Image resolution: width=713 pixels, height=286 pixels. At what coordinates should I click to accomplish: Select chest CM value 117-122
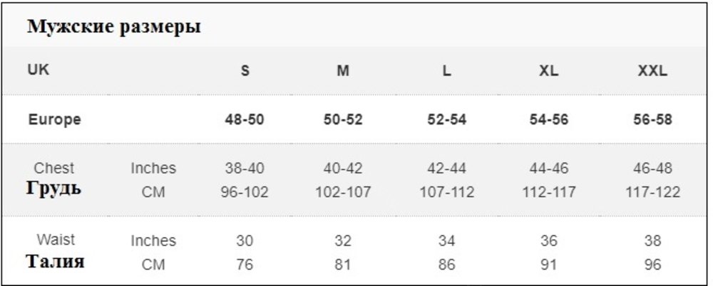[x=652, y=192]
